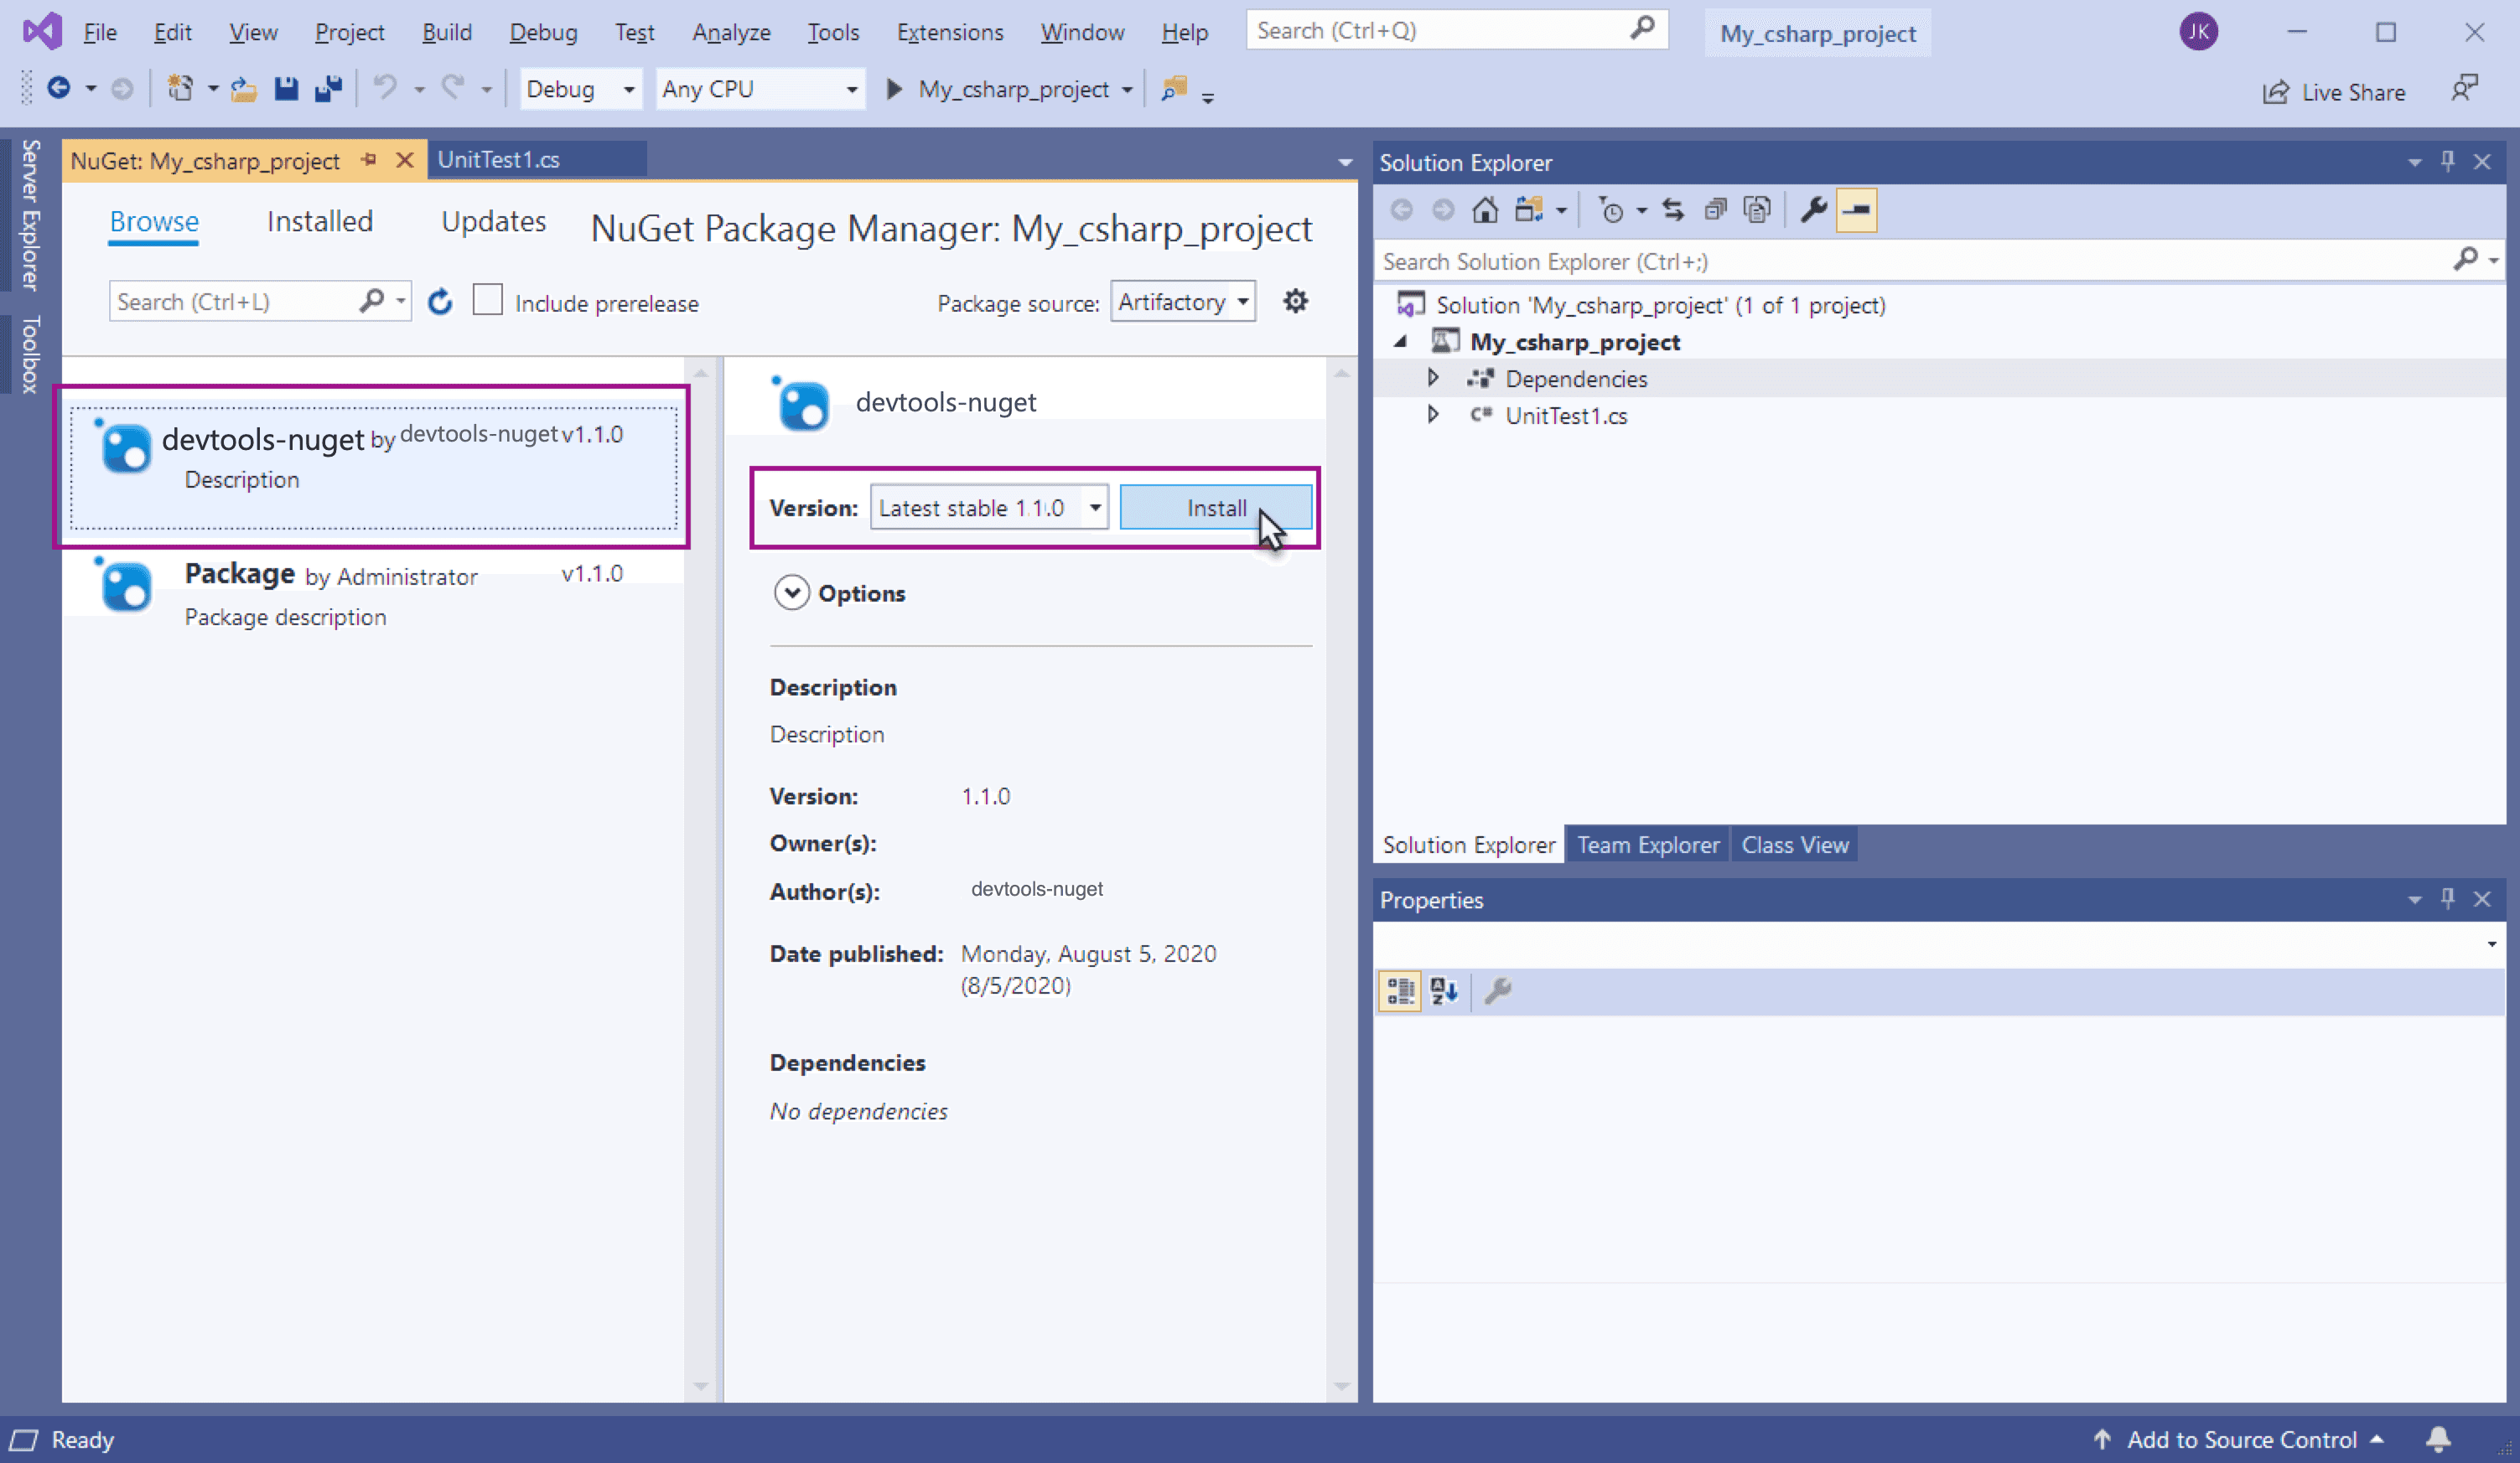Expand the Options section
Viewport: 2520px width, 1463px height.
click(x=791, y=592)
